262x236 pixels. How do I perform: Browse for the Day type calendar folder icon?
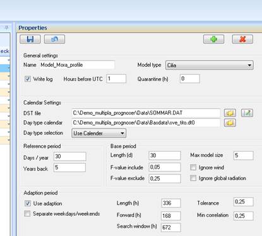[230, 123]
